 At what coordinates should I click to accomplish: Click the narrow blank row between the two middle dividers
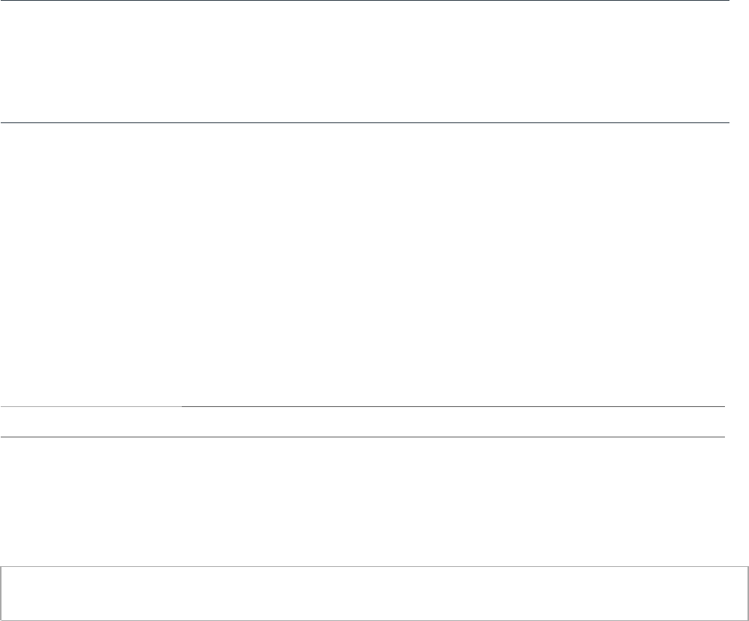coord(362,421)
